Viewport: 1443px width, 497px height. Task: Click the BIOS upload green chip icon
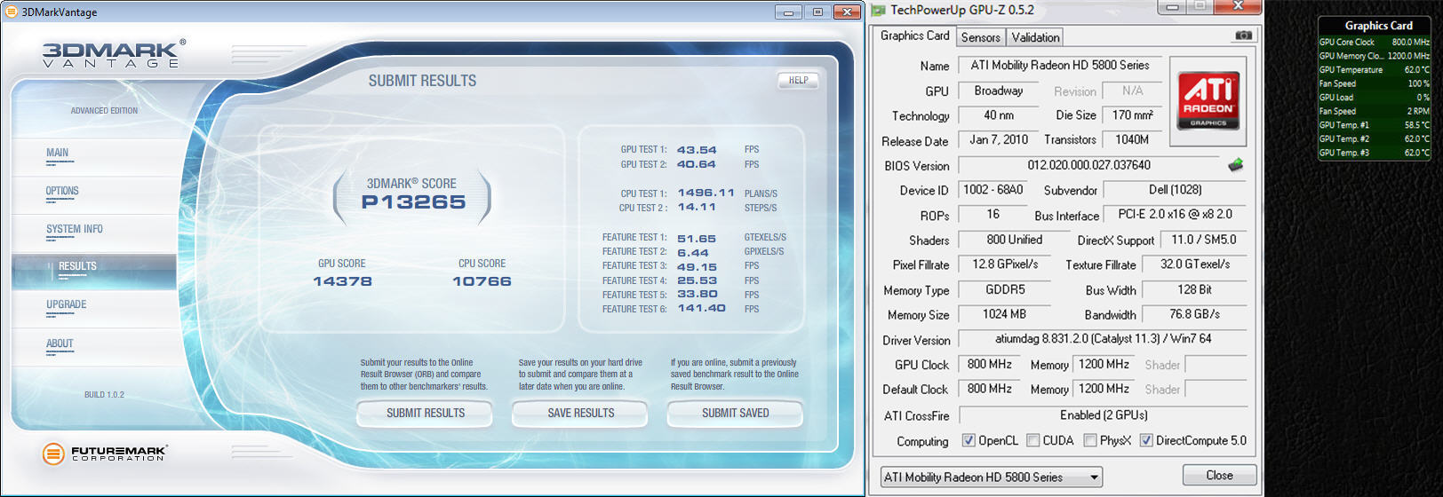1235,165
